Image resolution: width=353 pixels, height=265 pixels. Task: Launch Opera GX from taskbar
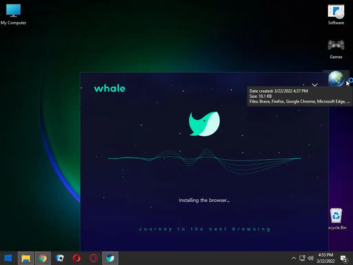[x=93, y=258]
